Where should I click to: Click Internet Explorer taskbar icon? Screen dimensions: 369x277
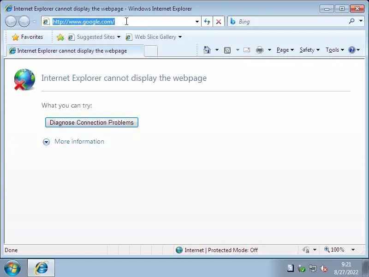point(41,268)
